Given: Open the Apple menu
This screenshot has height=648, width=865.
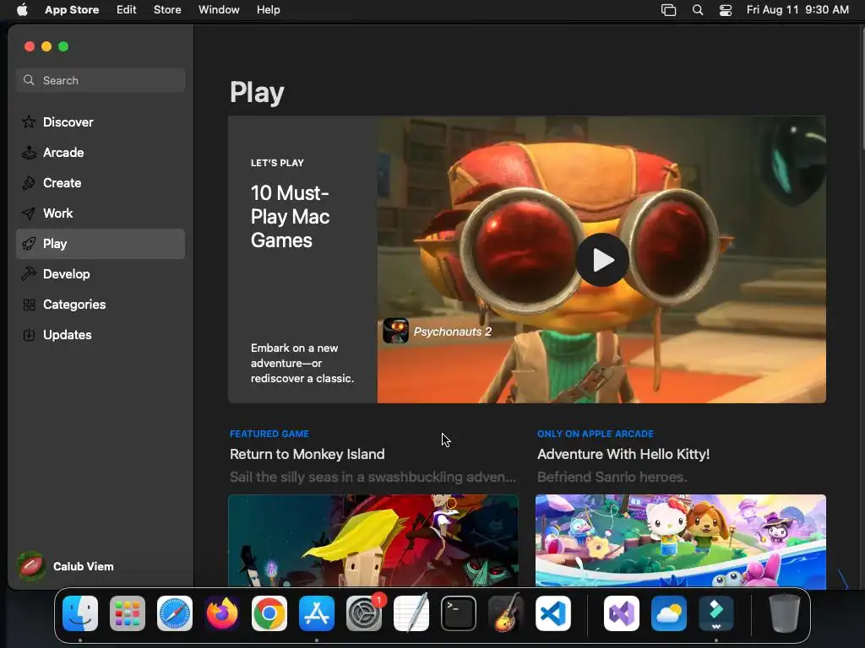Looking at the screenshot, I should (x=22, y=9).
